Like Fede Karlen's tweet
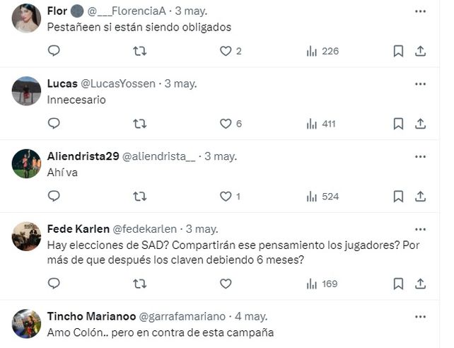Image resolution: width=454 pixels, height=348 pixels. click(226, 284)
